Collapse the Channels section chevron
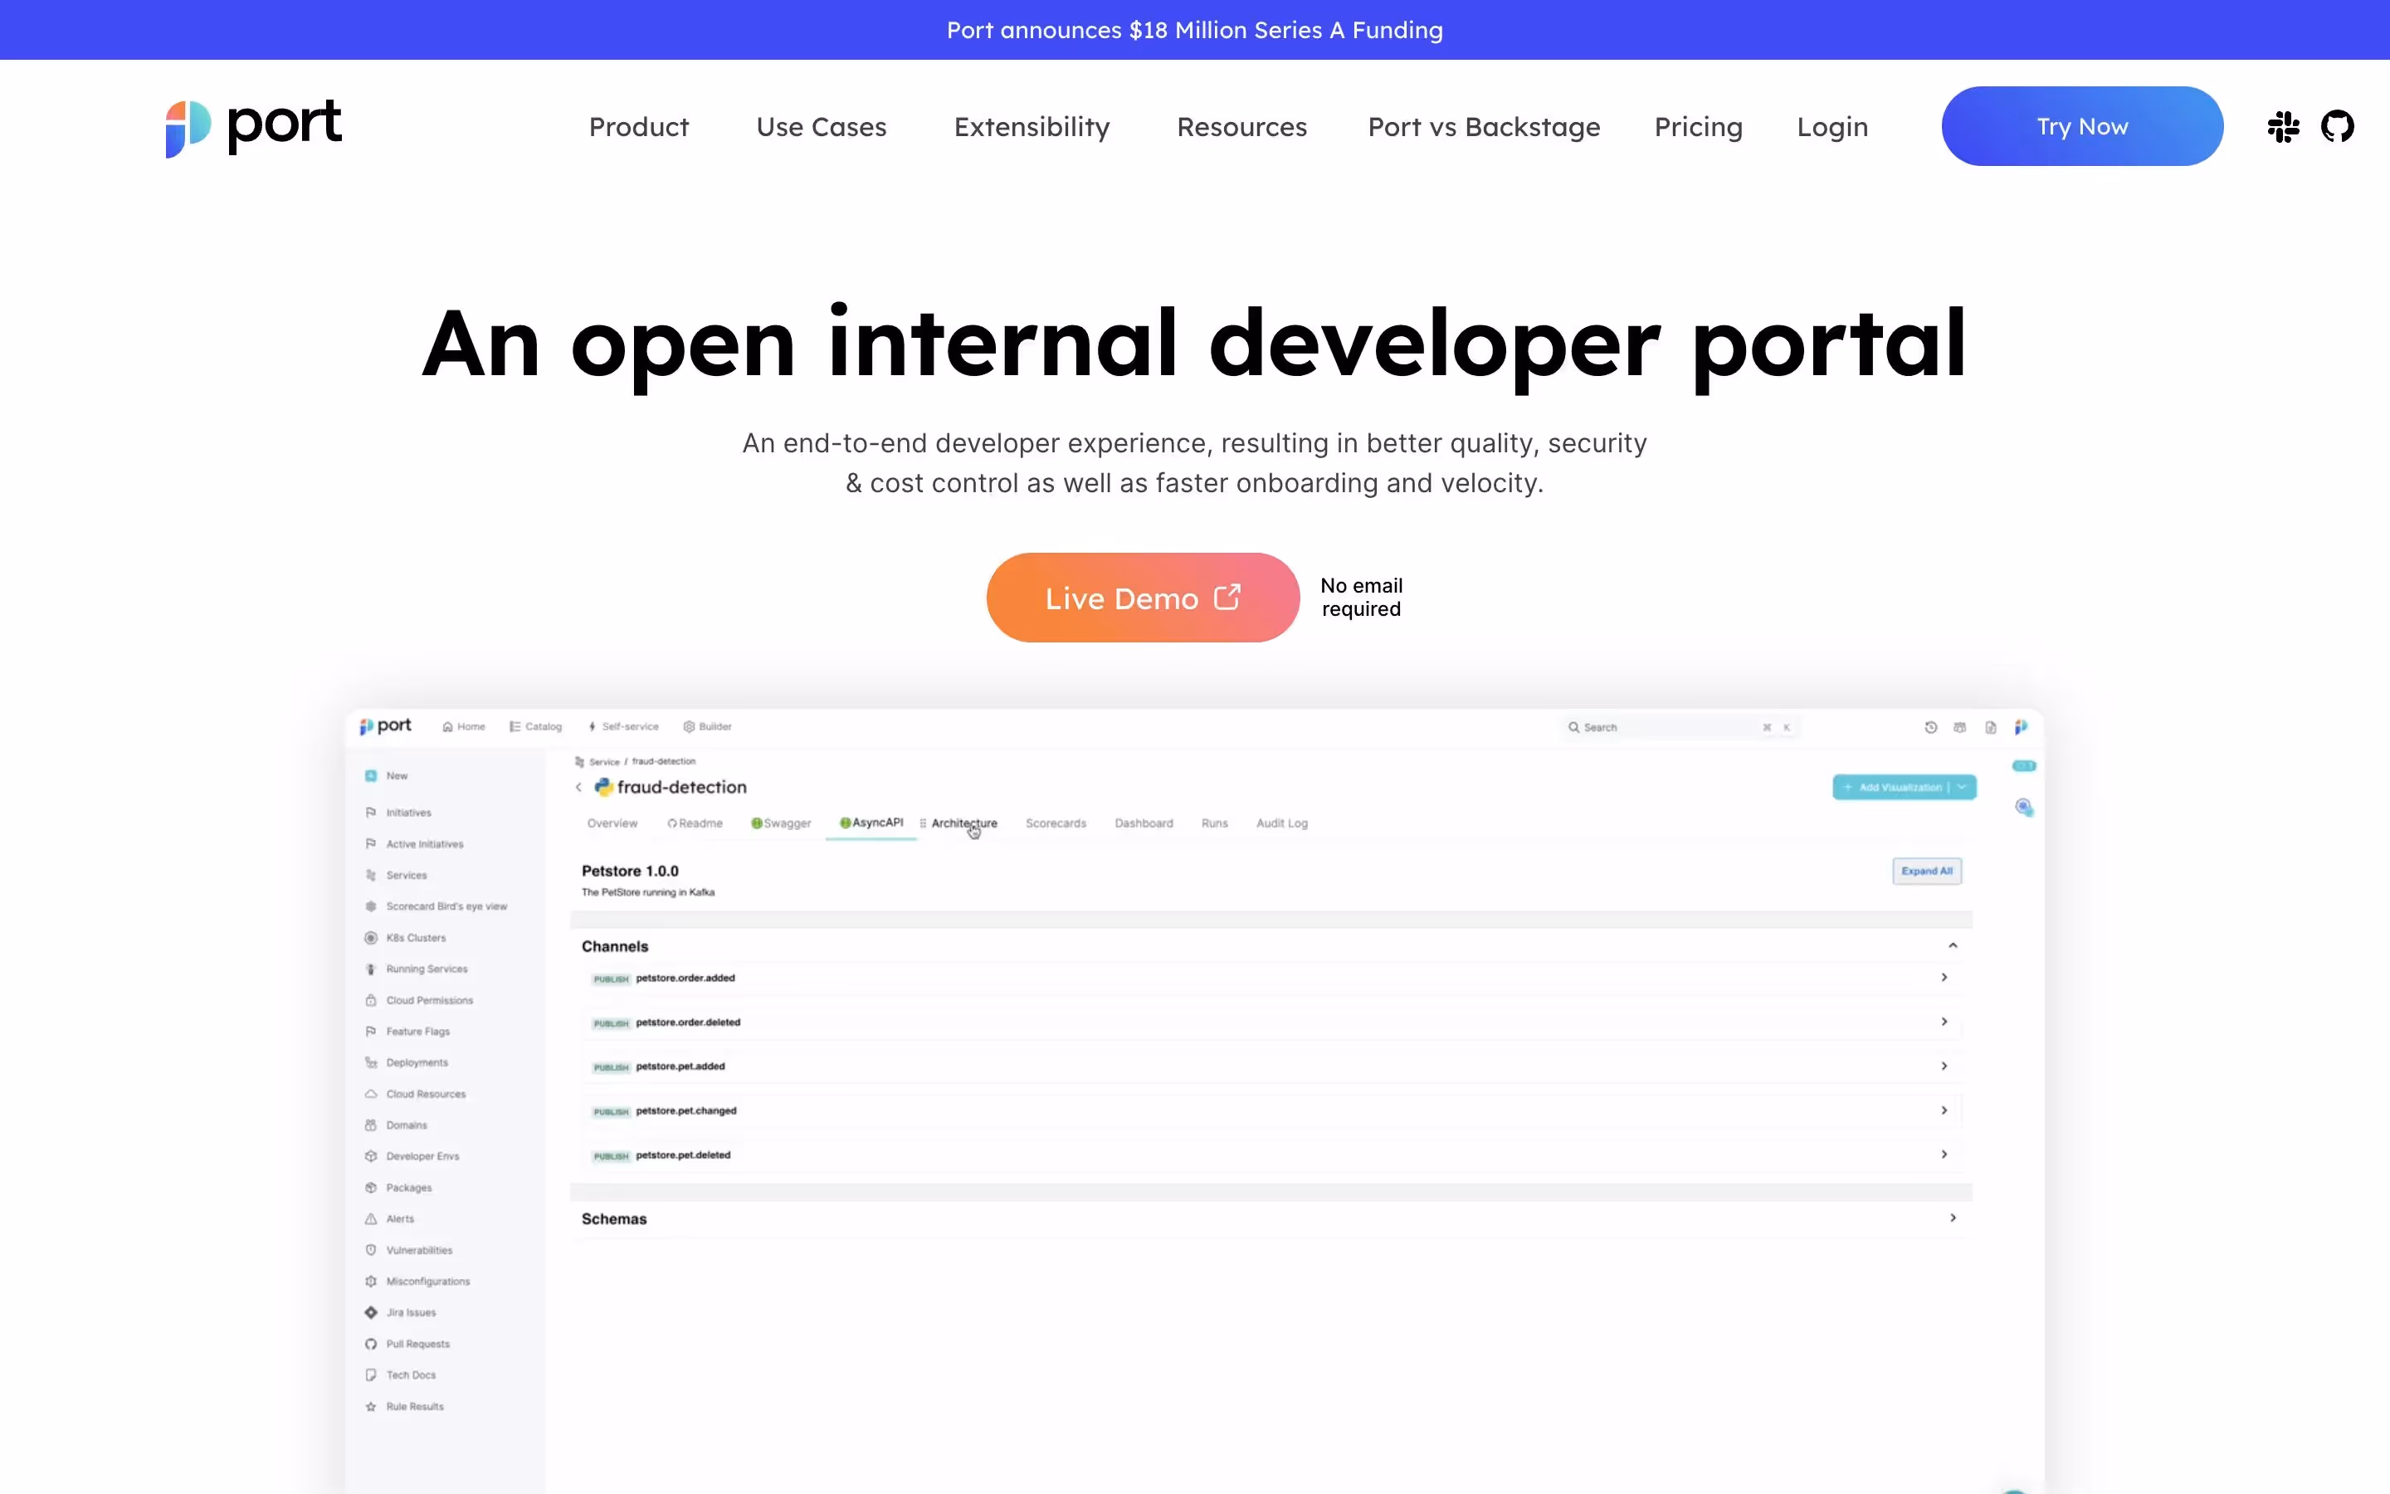This screenshot has width=2390, height=1494. click(x=1953, y=945)
